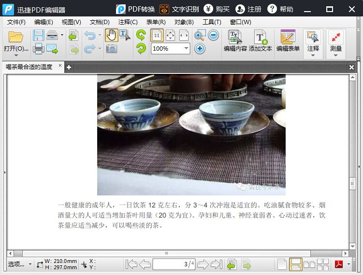Fit page width in view
The image size is (363, 275).
pos(184,35)
